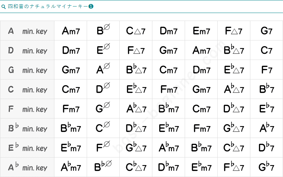Click the G min. key row label

[x=28, y=70]
